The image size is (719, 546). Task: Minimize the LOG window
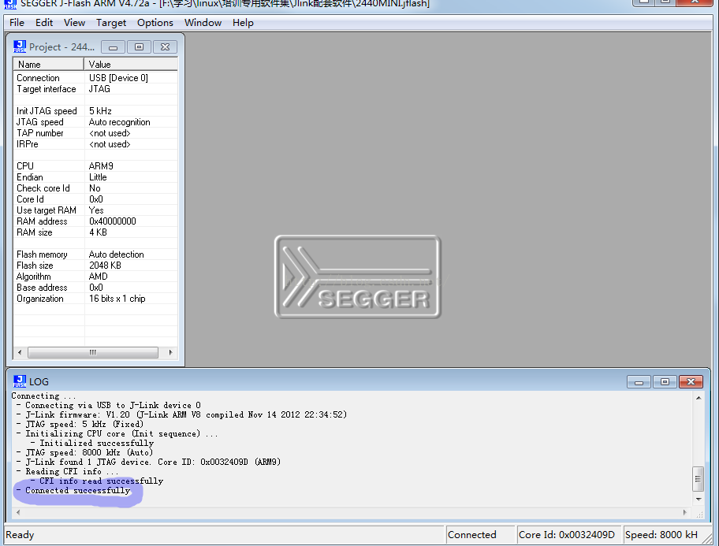click(x=639, y=382)
